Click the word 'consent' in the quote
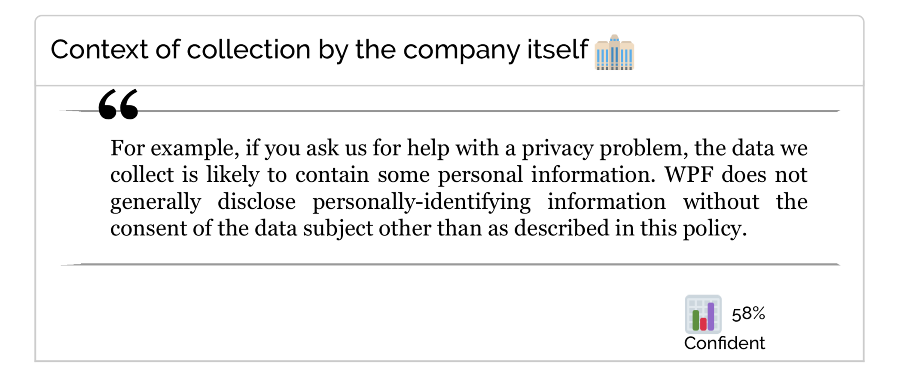The height and width of the screenshot is (379, 915). (x=149, y=229)
